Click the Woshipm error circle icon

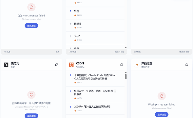coord(162,96)
